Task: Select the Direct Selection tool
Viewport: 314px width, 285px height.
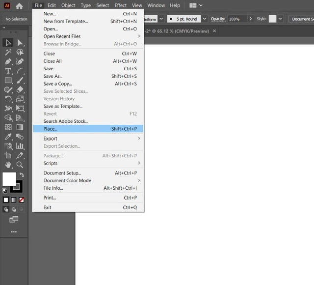Action: pos(20,43)
